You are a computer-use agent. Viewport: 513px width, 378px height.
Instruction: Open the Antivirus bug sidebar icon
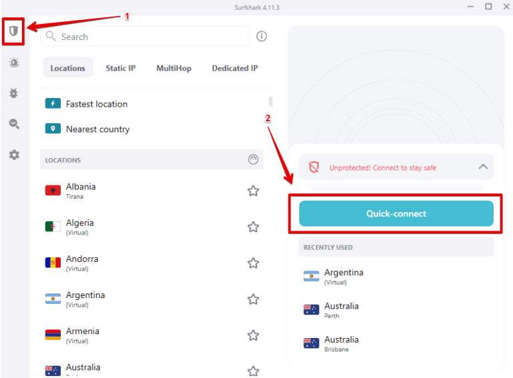click(13, 93)
